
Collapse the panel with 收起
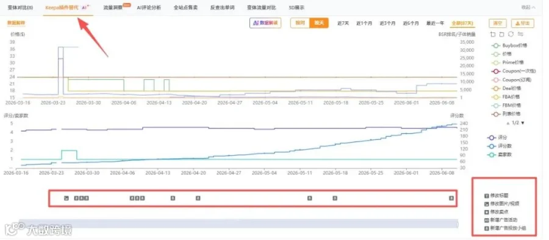pyautogui.click(x=528, y=7)
